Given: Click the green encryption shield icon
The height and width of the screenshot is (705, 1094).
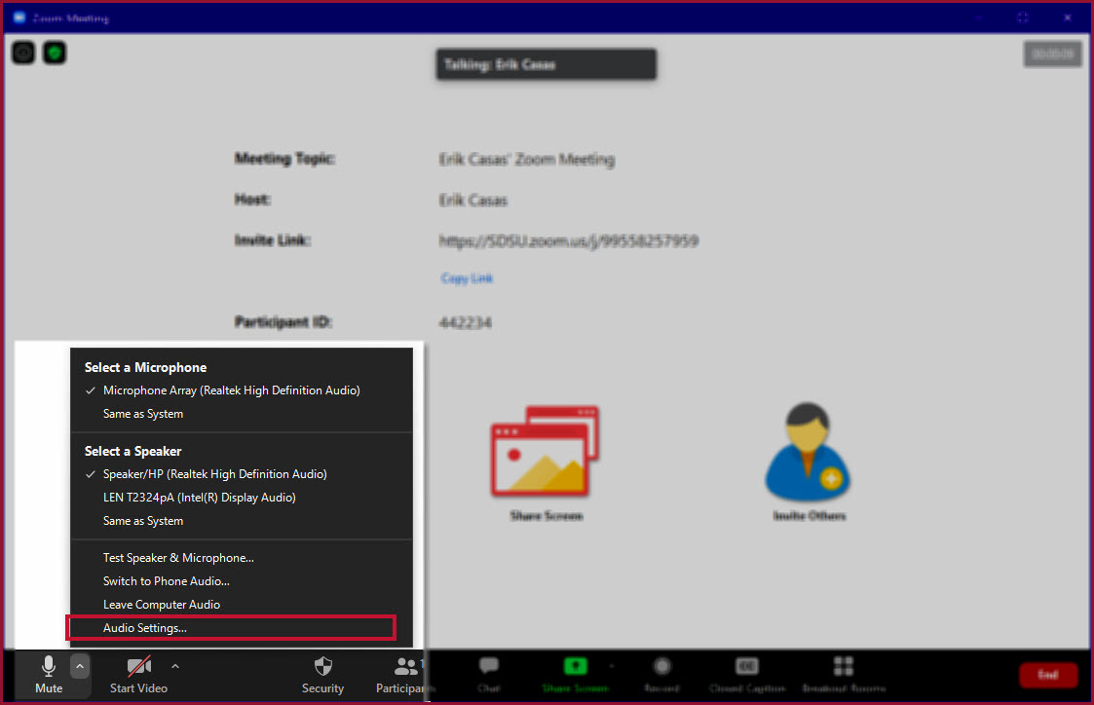Looking at the screenshot, I should (55, 53).
